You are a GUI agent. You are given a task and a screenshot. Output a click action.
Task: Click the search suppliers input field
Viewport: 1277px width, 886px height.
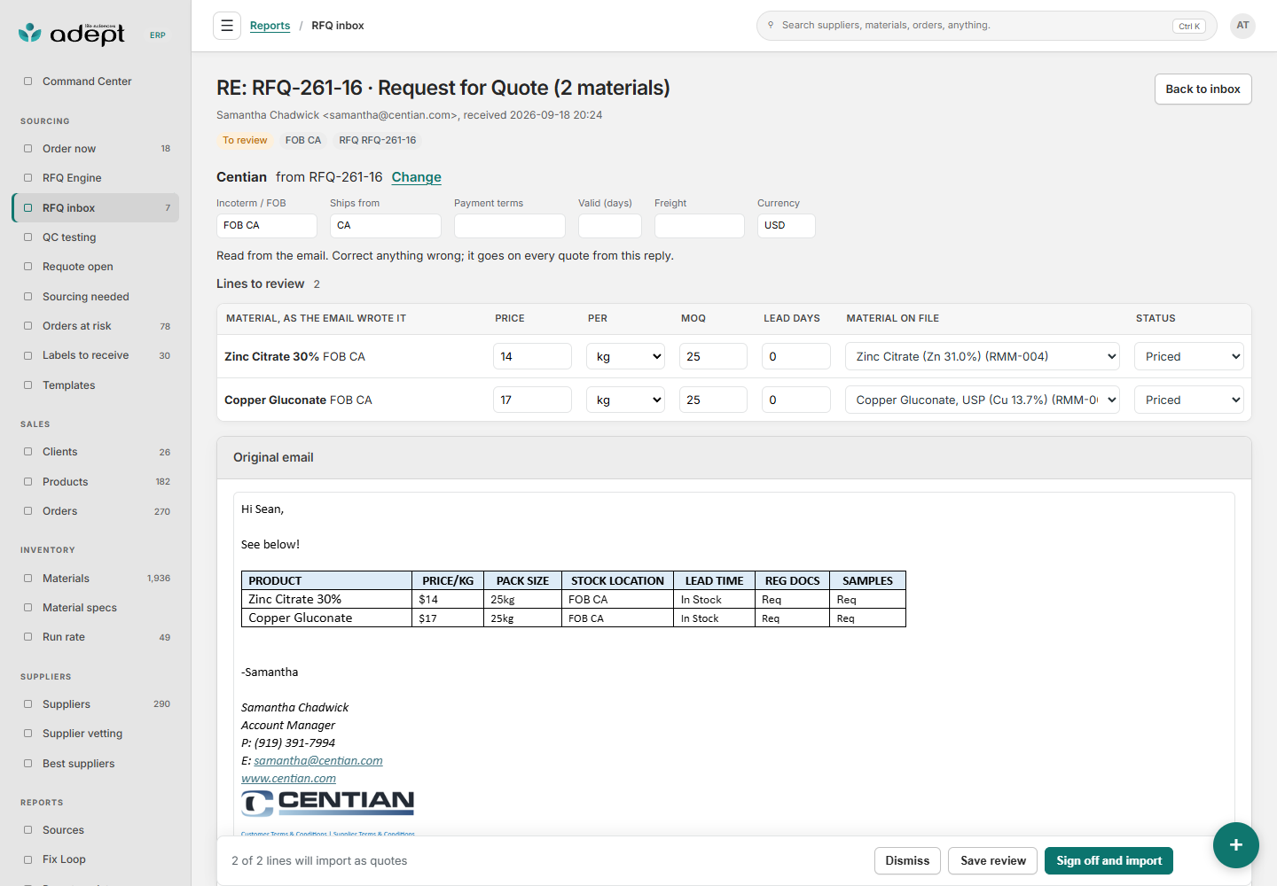986,26
